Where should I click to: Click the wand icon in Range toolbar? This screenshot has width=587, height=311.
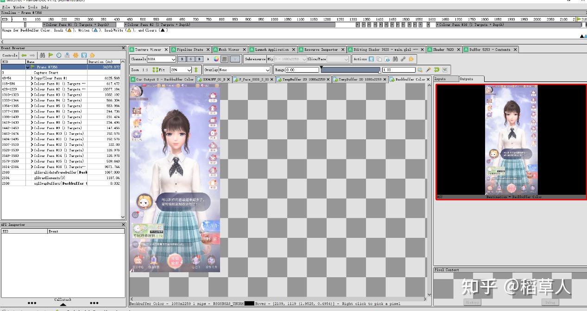coord(429,70)
